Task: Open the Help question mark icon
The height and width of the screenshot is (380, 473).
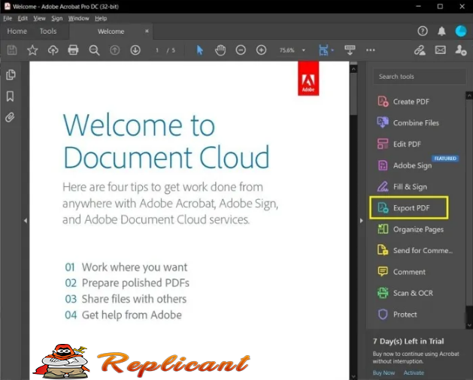Action: (423, 31)
